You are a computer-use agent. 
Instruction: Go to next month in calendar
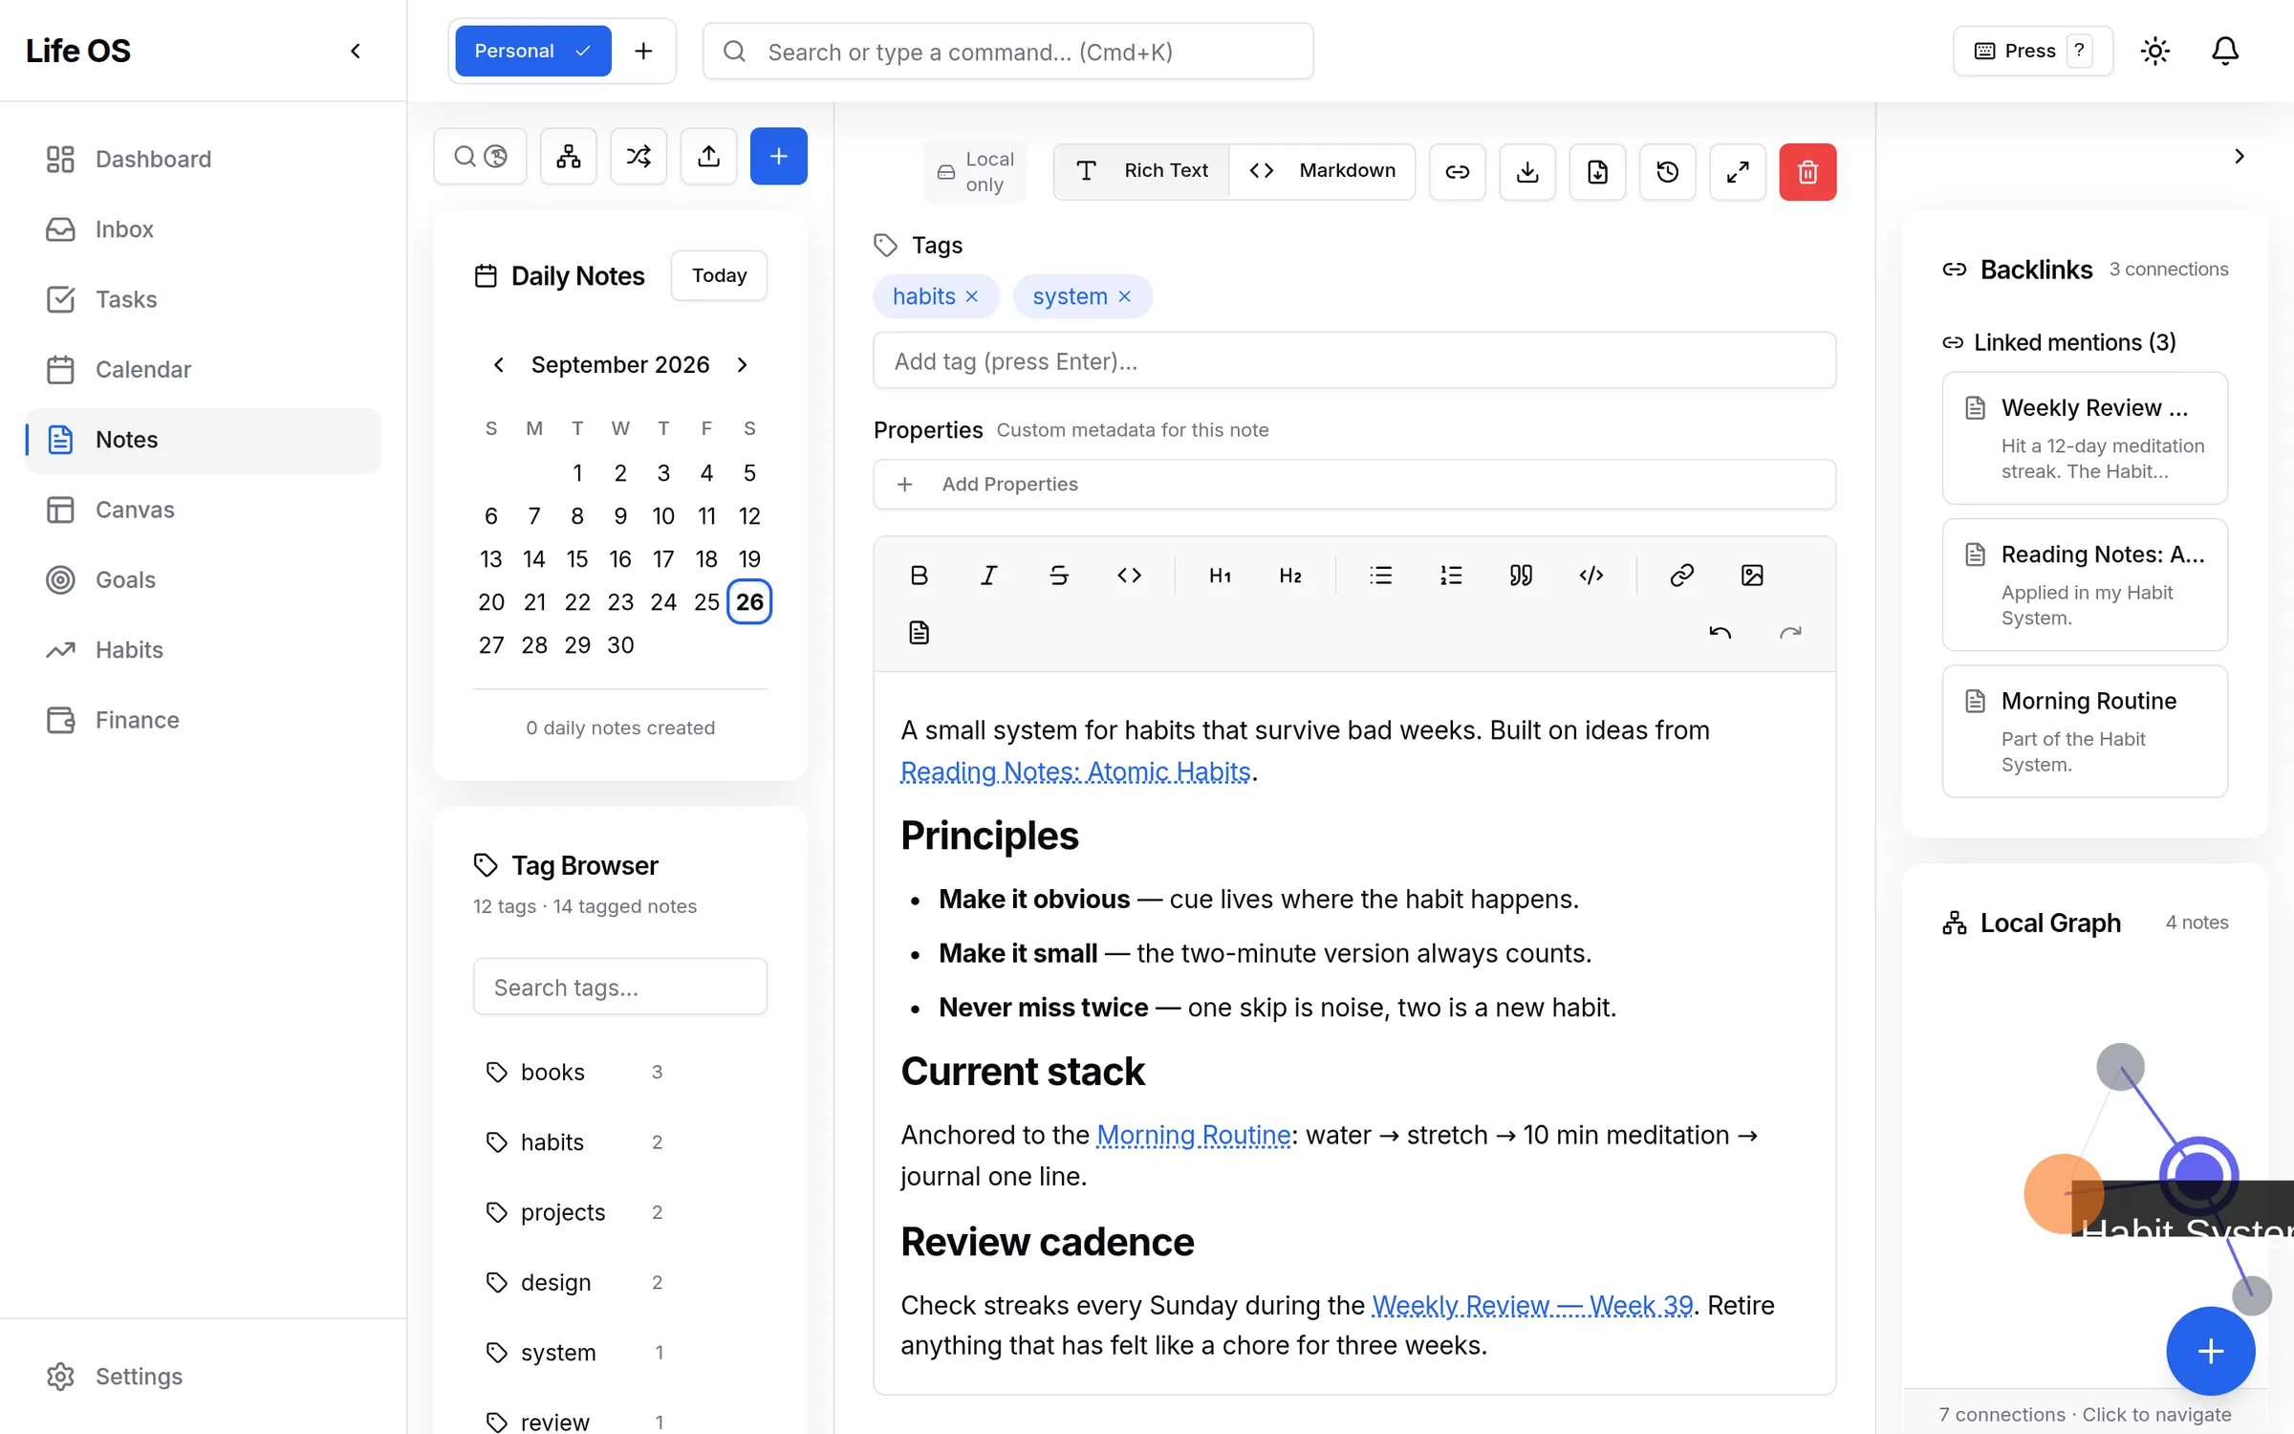tap(742, 364)
